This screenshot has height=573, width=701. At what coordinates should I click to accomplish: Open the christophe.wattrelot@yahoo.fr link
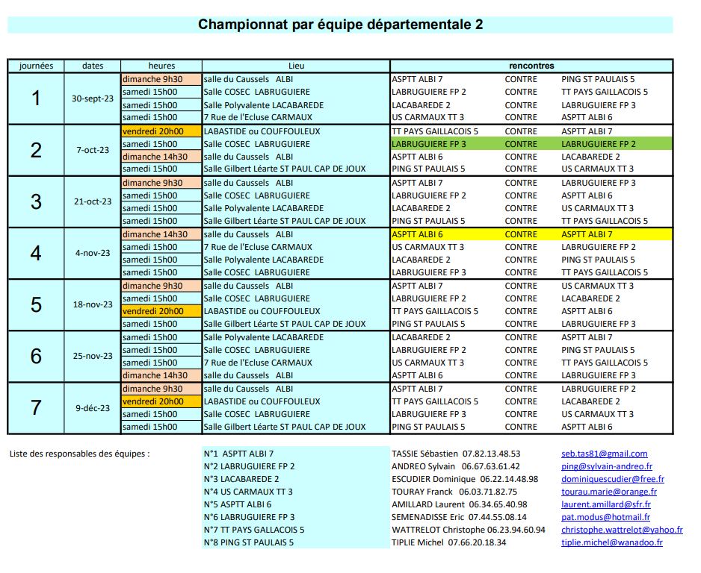click(622, 530)
